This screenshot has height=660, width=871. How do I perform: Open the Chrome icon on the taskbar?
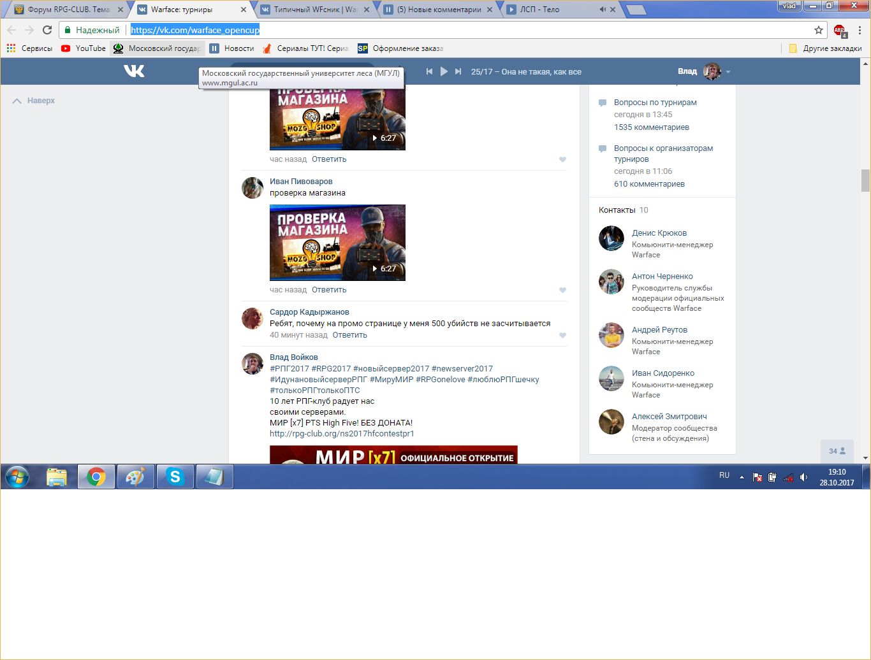(96, 477)
